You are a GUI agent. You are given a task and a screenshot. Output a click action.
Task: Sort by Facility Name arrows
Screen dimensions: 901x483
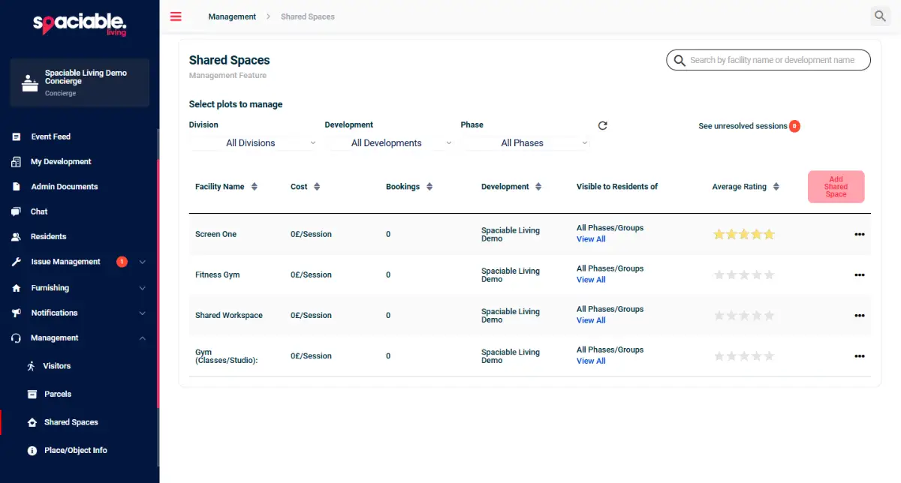[255, 187]
